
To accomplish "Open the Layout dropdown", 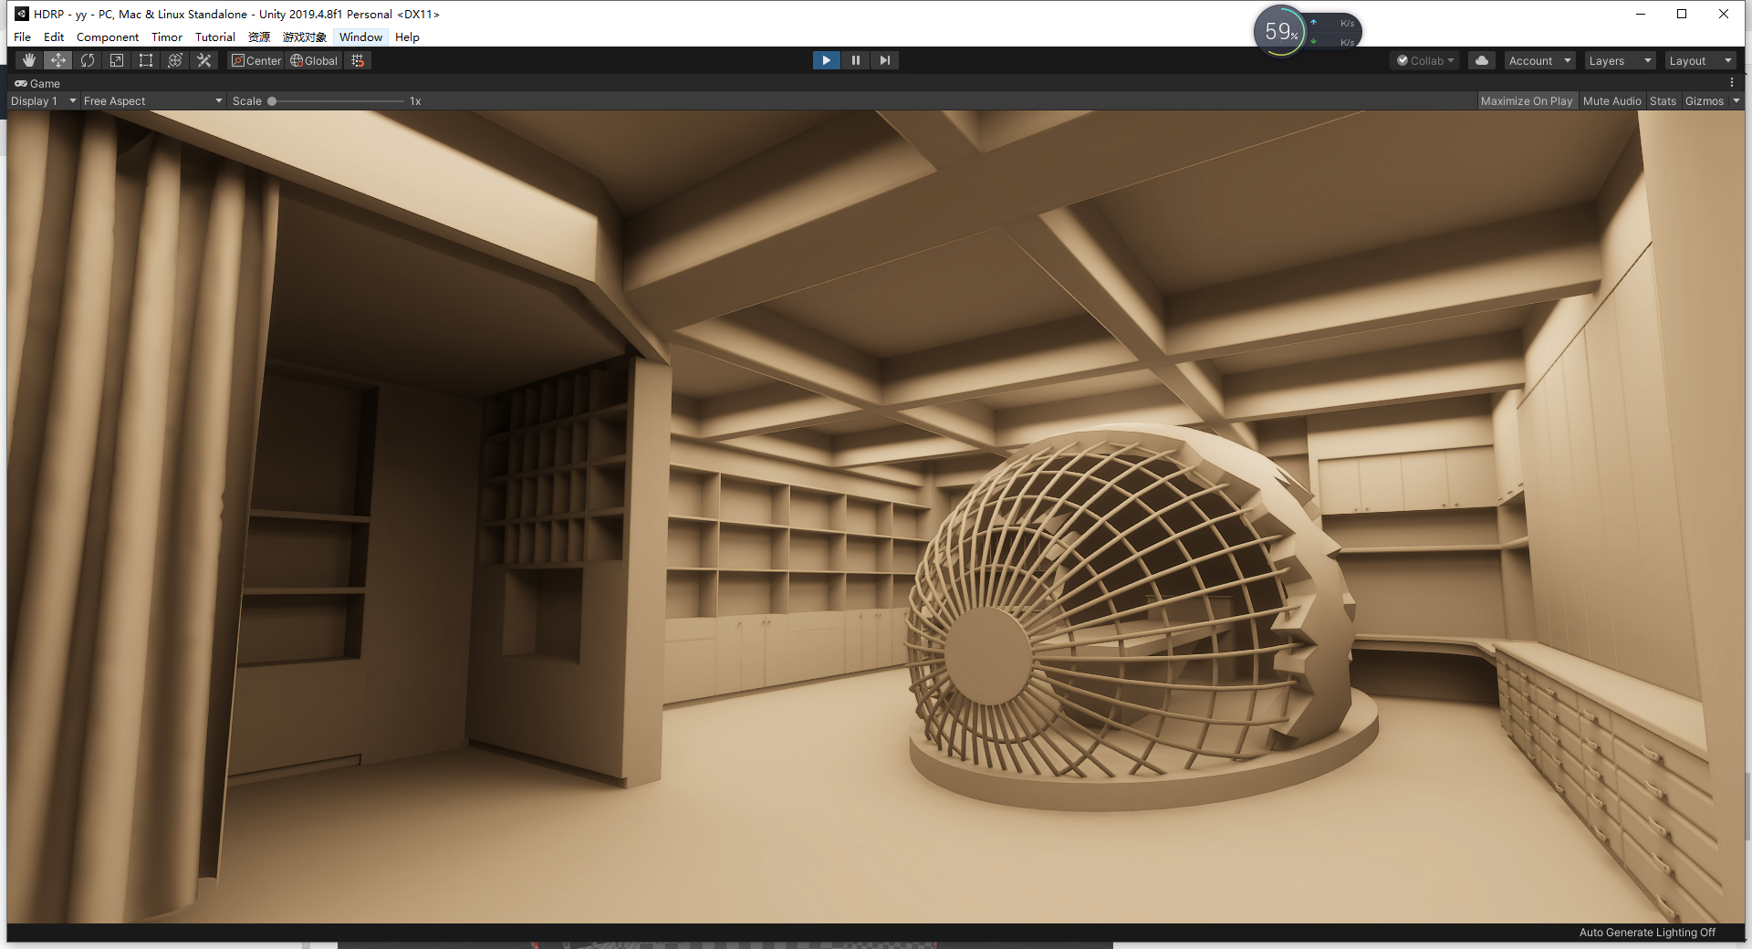I will 1700,60.
